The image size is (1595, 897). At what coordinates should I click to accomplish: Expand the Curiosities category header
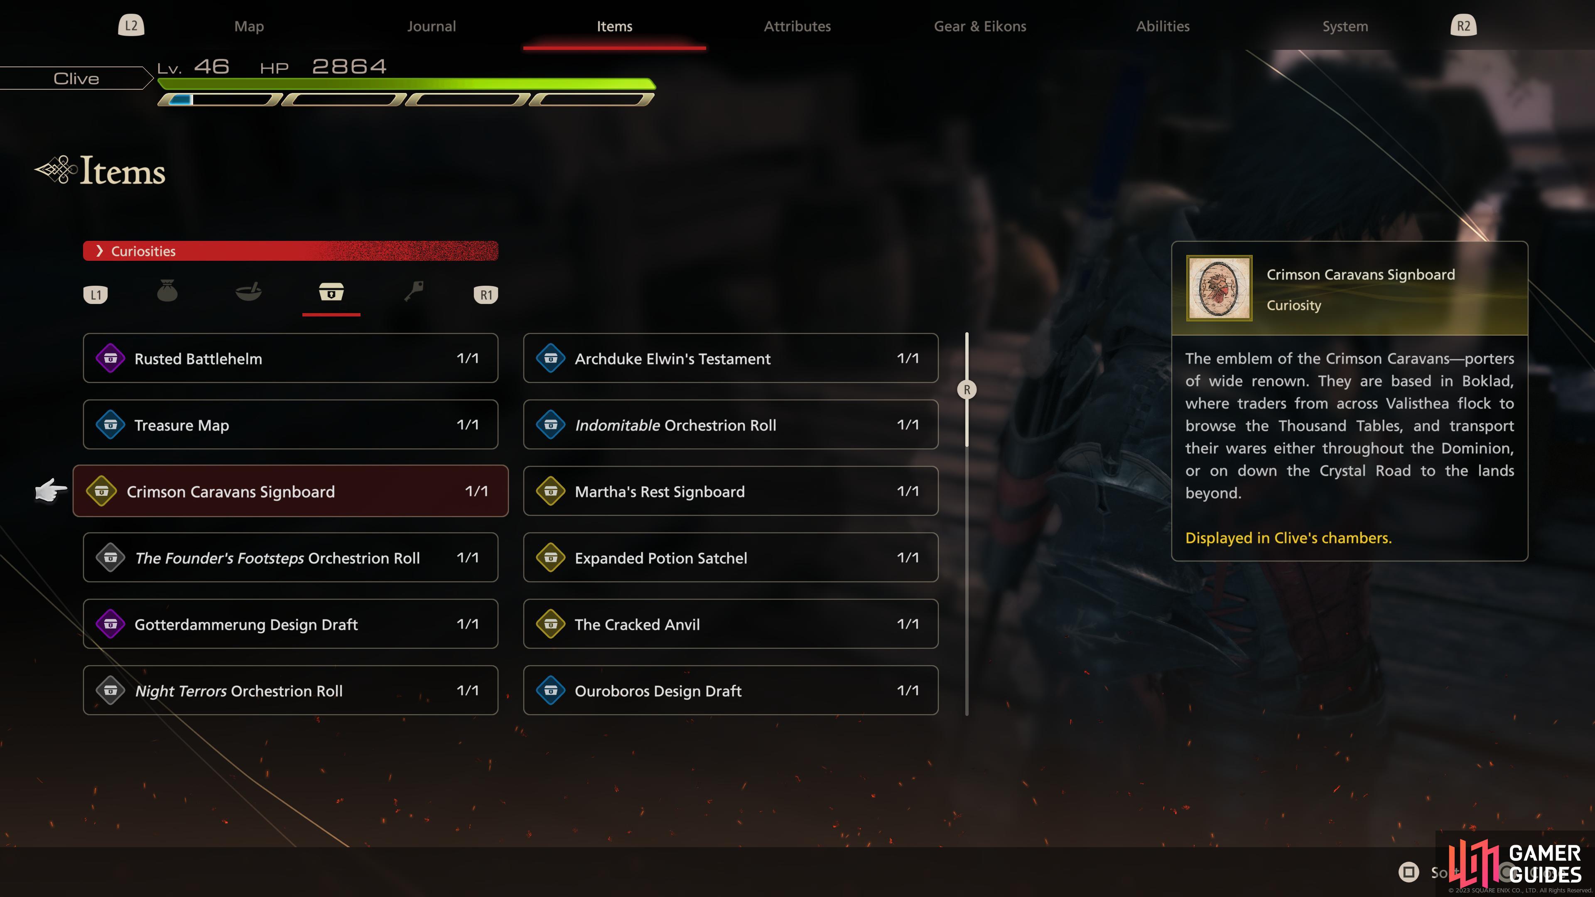tap(290, 251)
